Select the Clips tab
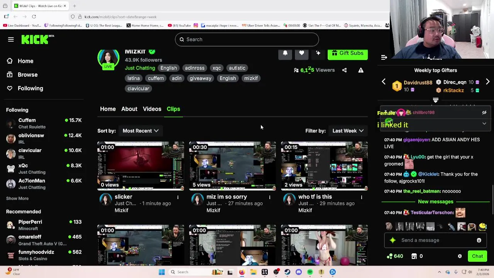This screenshot has width=494, height=278. coord(173,109)
